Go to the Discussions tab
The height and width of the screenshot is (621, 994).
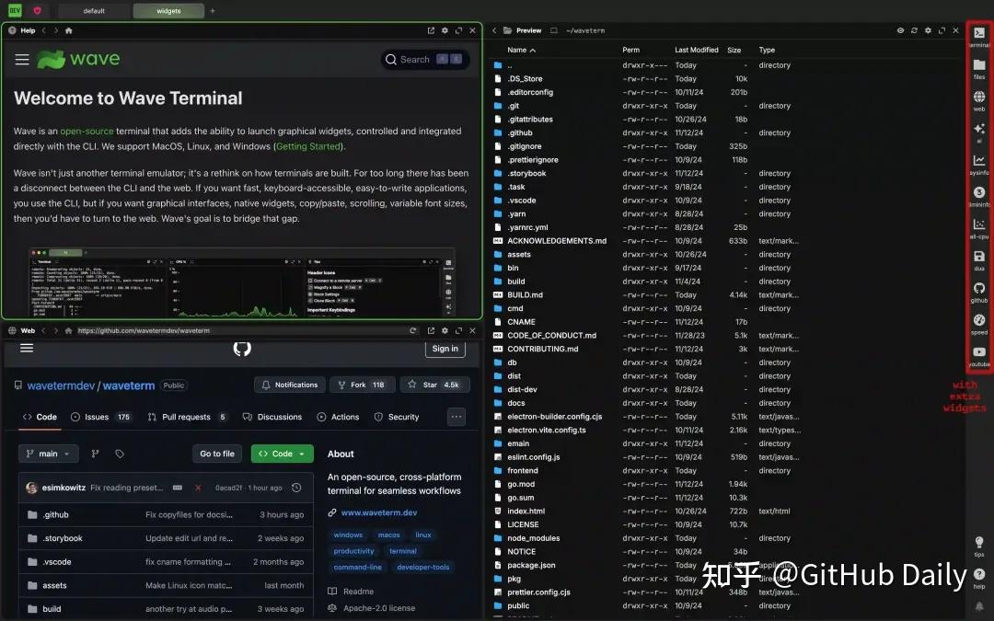(x=272, y=417)
